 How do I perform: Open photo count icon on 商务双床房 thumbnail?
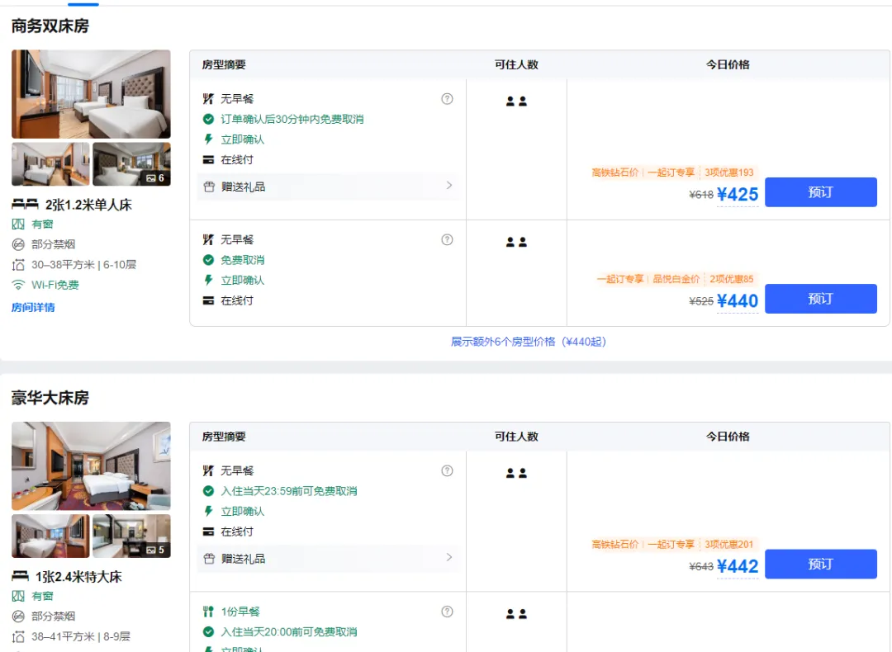click(x=154, y=177)
